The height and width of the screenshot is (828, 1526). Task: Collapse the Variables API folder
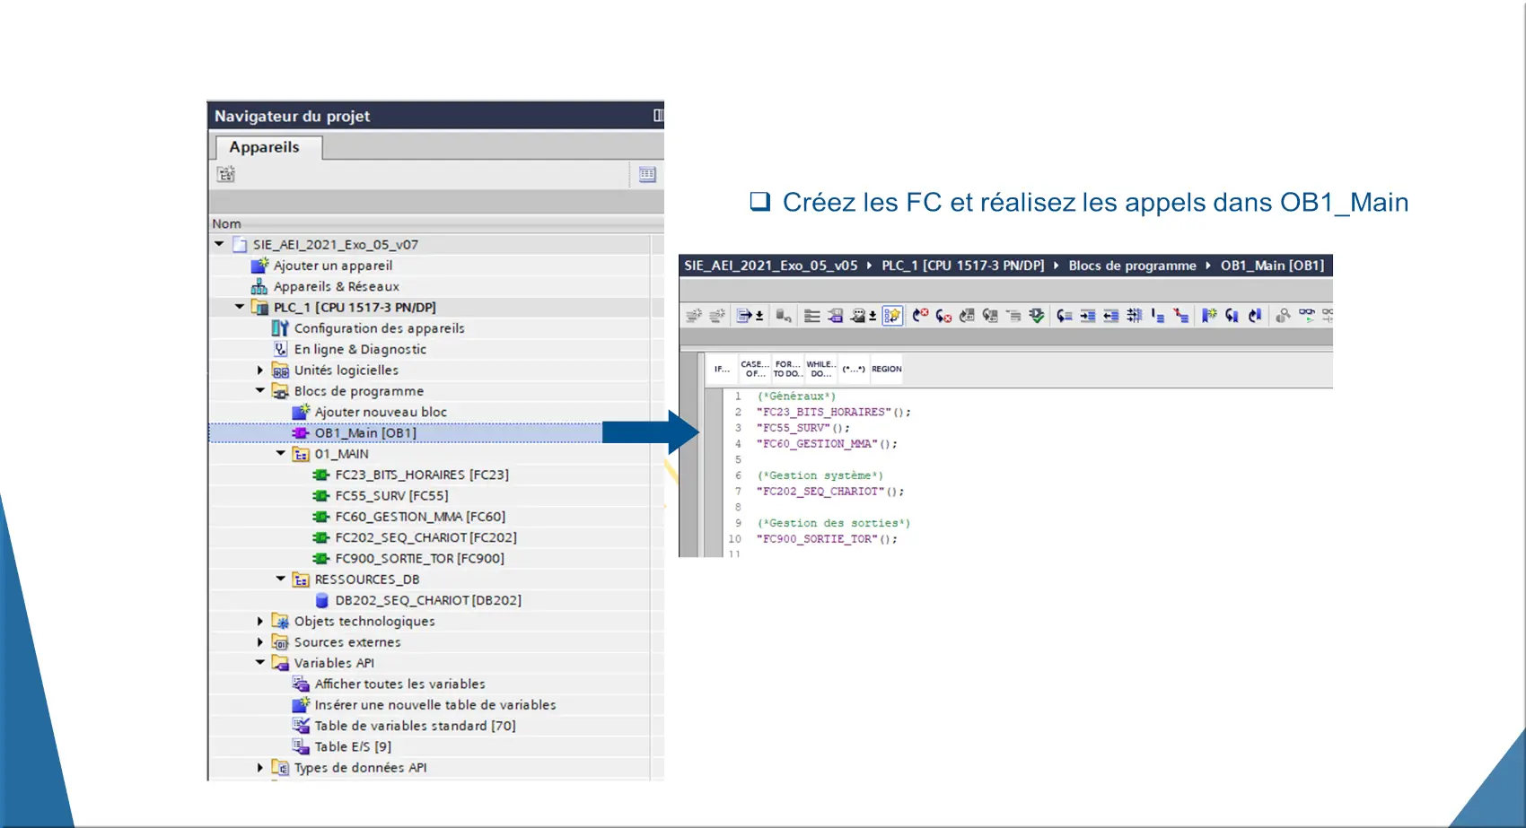tap(260, 662)
